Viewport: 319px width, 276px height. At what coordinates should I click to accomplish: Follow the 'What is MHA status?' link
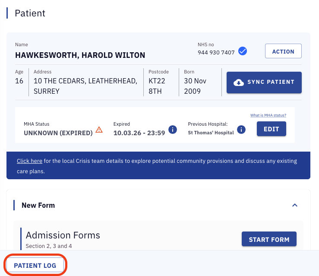[268, 115]
